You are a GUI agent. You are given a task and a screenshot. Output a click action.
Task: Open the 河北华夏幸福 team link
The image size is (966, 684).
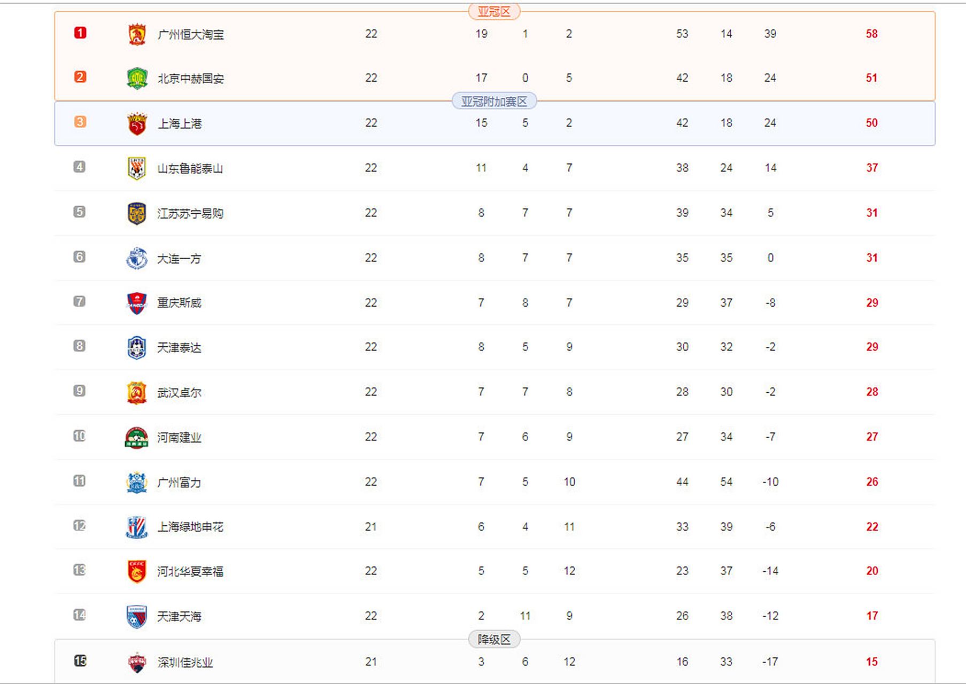[x=190, y=572]
